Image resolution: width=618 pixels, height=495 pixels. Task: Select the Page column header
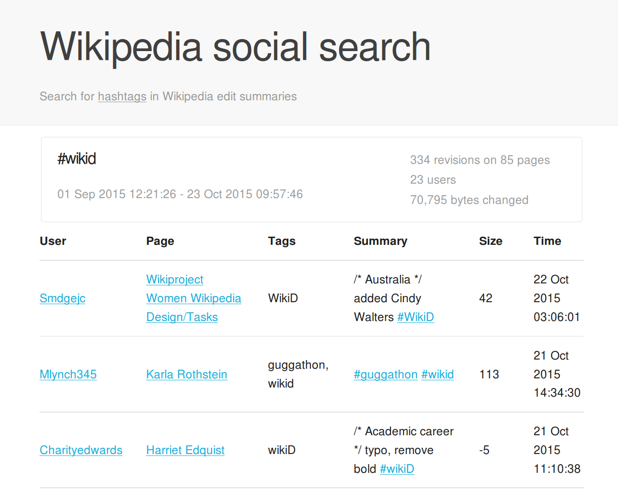pyautogui.click(x=160, y=241)
